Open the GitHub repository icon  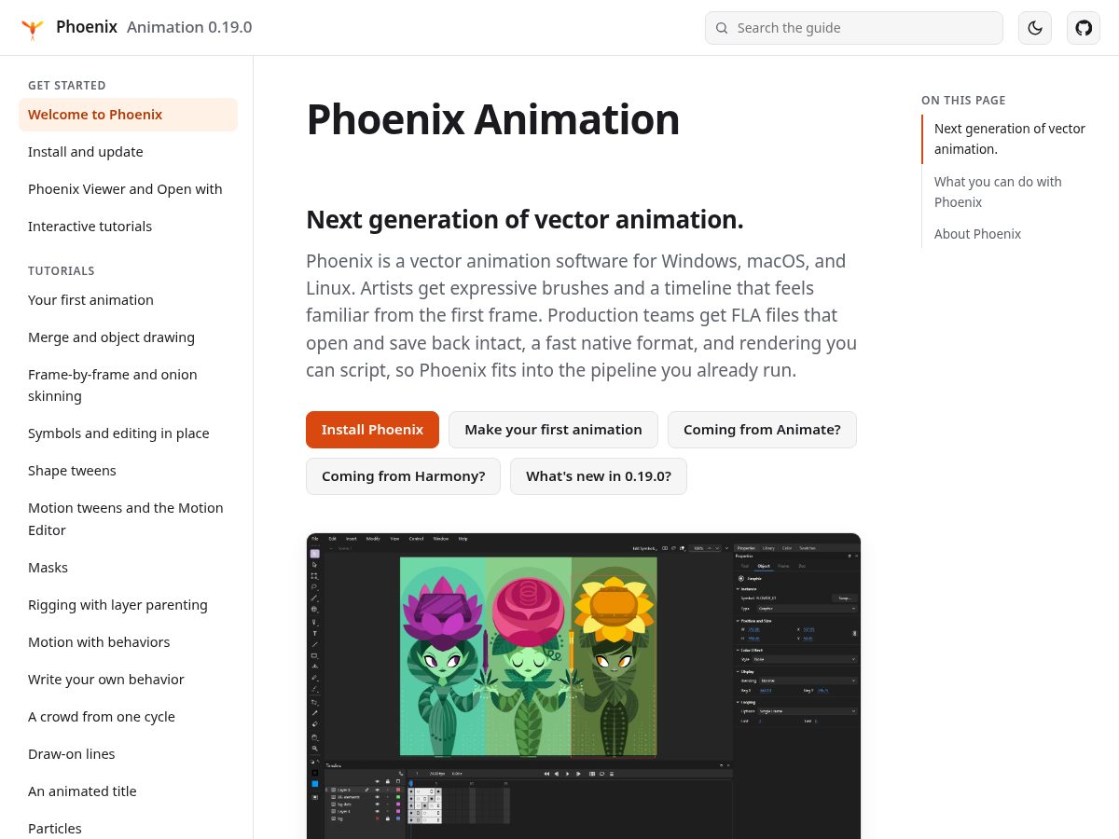pos(1084,28)
